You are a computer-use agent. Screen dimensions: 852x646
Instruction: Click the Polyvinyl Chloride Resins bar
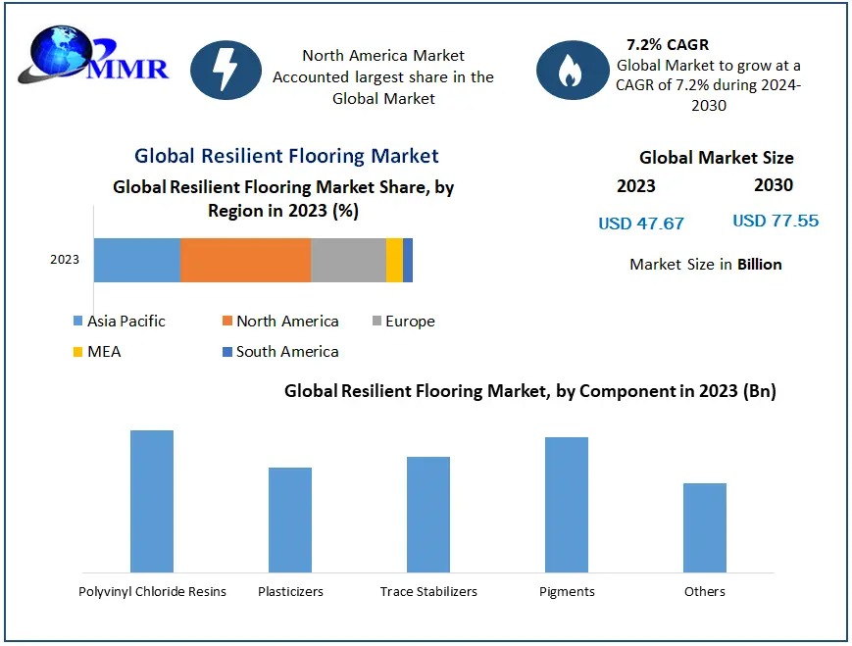pyautogui.click(x=152, y=501)
